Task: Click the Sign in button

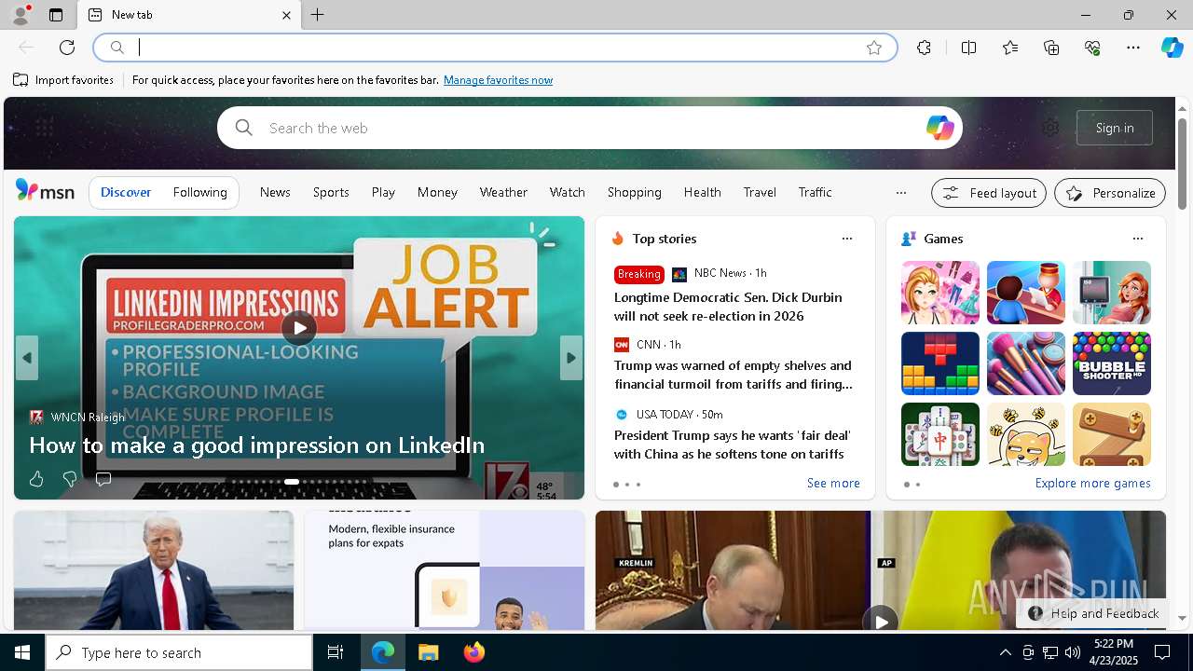Action: pyautogui.click(x=1115, y=128)
